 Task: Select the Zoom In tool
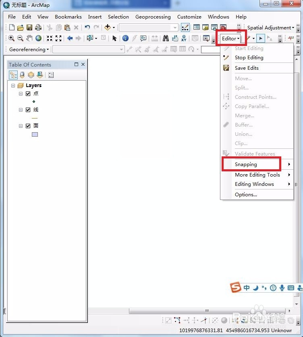click(11, 38)
